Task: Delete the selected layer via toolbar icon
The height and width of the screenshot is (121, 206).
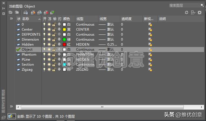Action: [x=46, y=13]
